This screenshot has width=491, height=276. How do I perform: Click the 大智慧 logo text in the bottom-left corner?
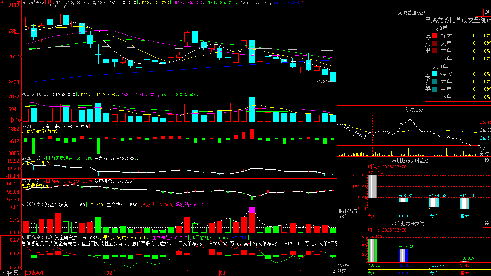9,273
